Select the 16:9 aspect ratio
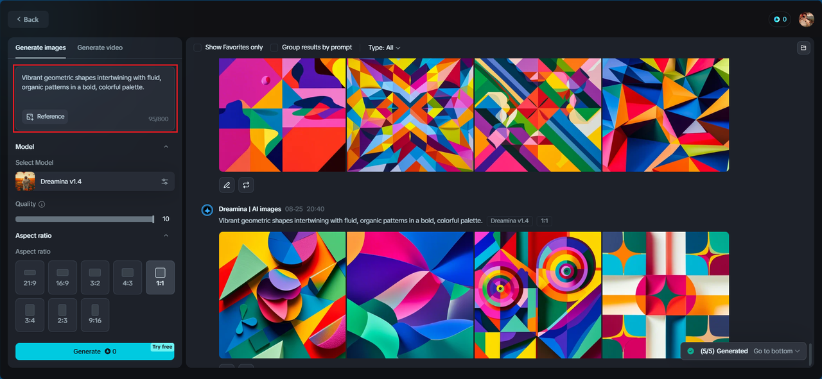The width and height of the screenshot is (822, 379). (x=62, y=277)
